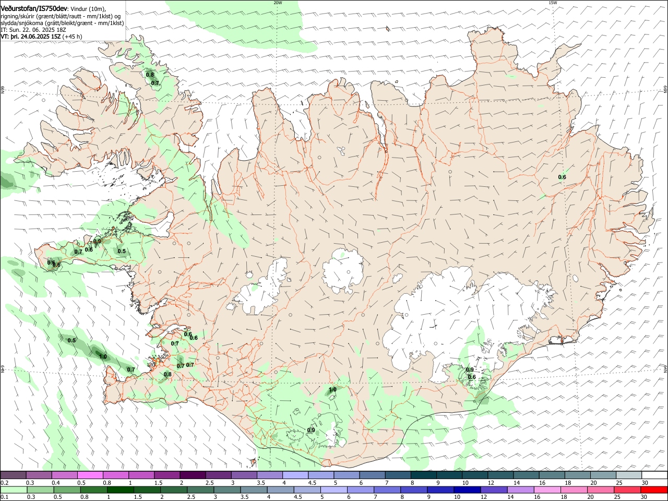The image size is (668, 501).
Task: Select the pale lavender 4 snow legend swatch
Action: point(295,475)
